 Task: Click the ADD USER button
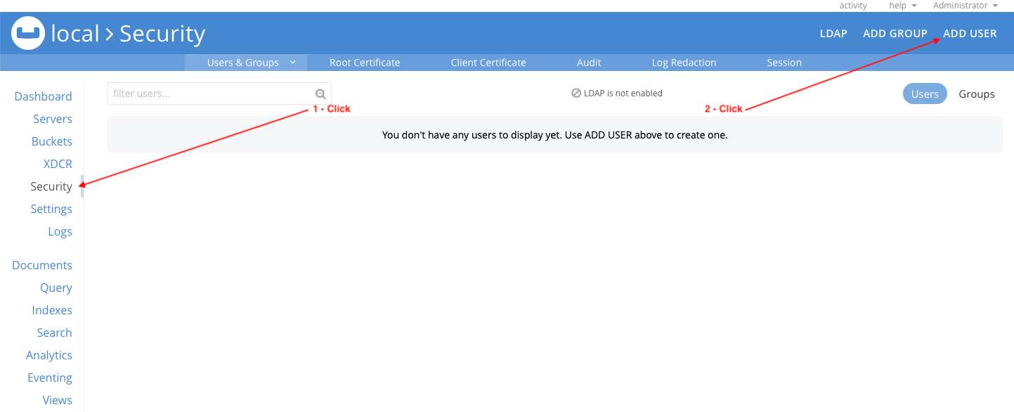tap(970, 34)
